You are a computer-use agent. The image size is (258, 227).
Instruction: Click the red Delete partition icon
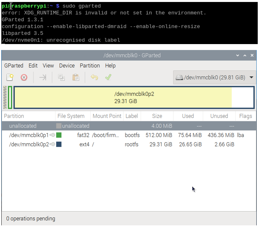tap(24, 77)
